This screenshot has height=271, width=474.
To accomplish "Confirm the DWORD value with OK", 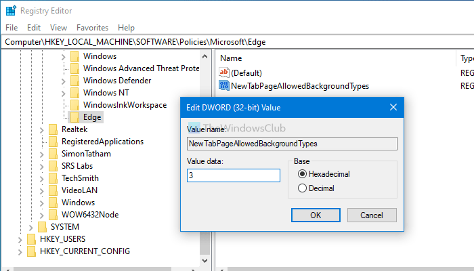I will [x=316, y=215].
